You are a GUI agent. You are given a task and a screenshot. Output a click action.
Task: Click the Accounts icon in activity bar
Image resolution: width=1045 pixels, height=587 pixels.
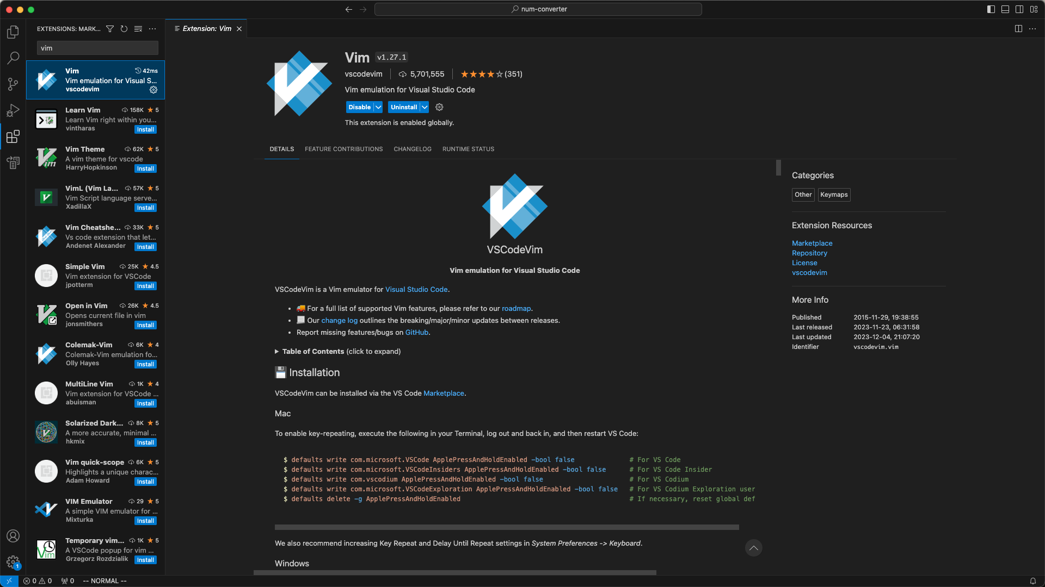point(13,536)
